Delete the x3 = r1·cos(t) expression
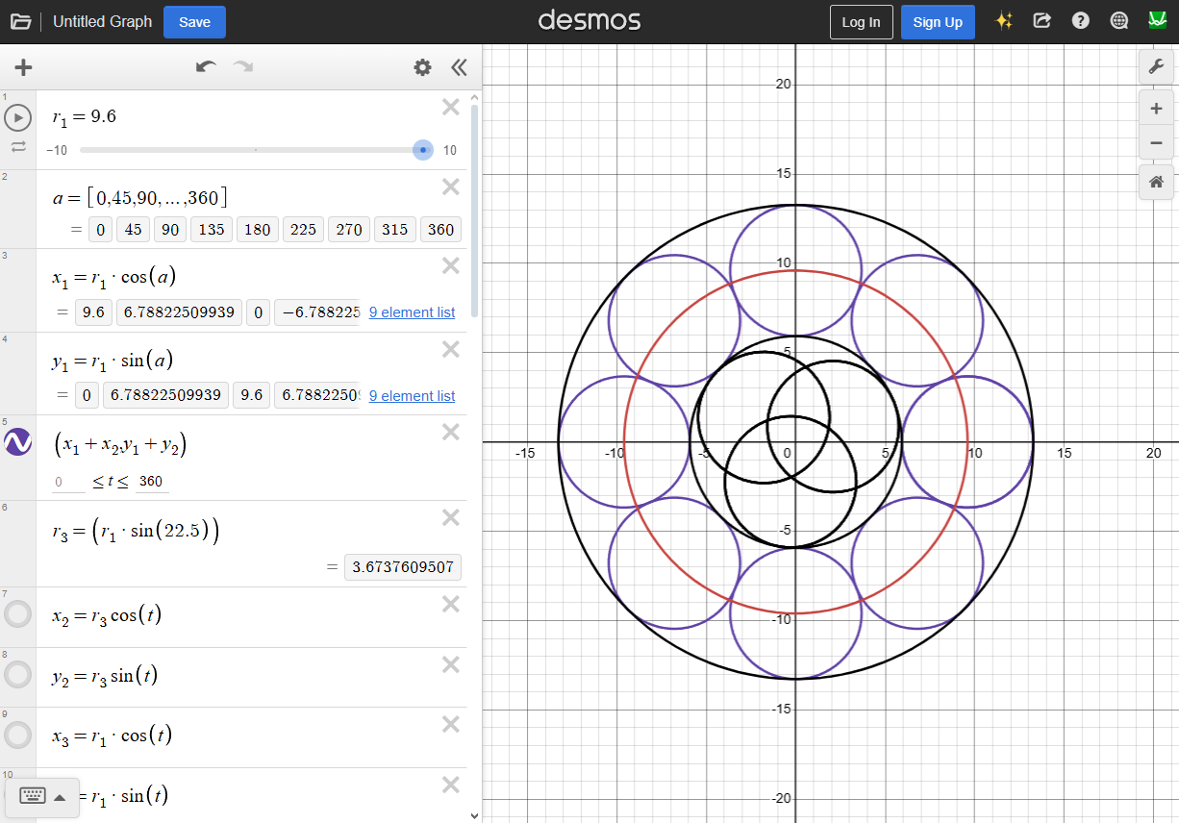 click(450, 724)
